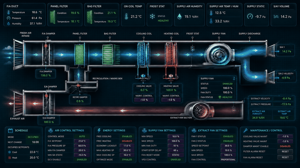The width and height of the screenshot is (300, 168).
Task: Click the S/A1 Volume airflow waves icon
Action: click(276, 16)
